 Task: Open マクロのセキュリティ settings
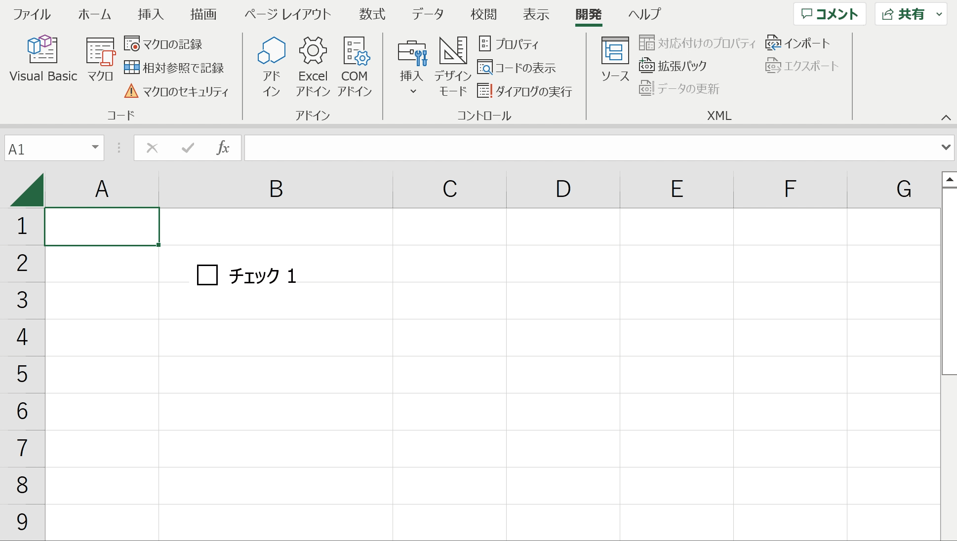pos(176,91)
